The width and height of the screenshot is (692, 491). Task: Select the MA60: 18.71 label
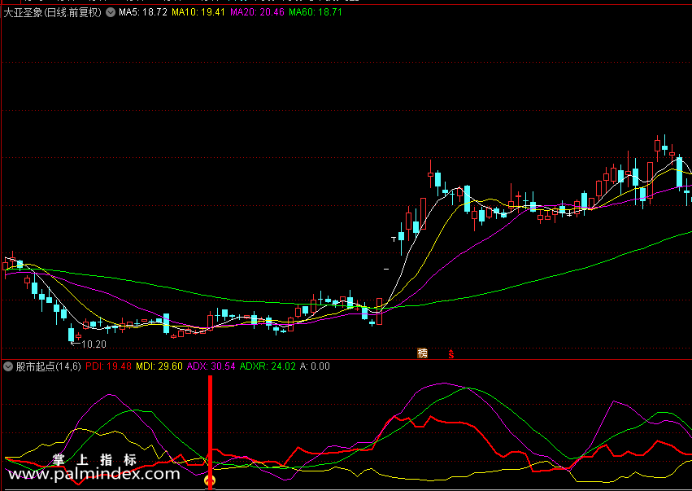316,12
